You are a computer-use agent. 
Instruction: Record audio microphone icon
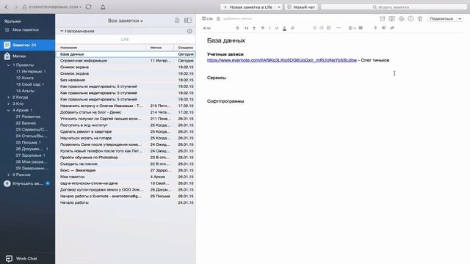375,28
